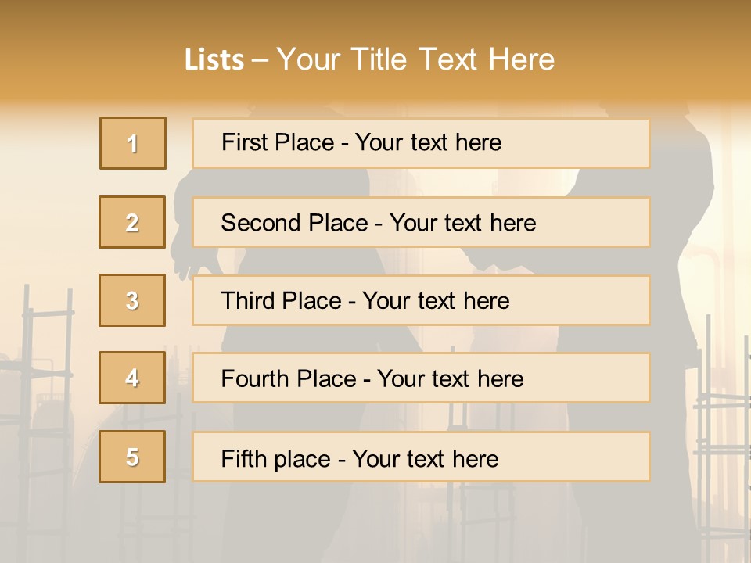Select the number 4 box
This screenshot has width=751, height=563.
tap(132, 378)
